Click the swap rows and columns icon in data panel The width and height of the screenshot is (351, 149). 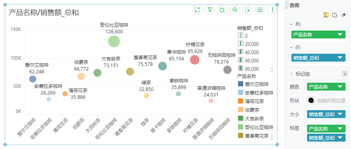pos(335,15)
